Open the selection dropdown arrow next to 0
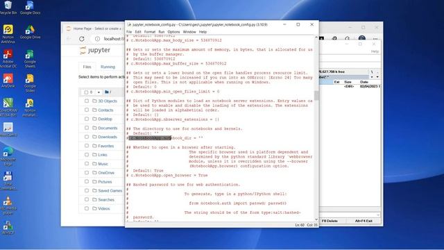This screenshot has height=250, width=444. (x=99, y=92)
